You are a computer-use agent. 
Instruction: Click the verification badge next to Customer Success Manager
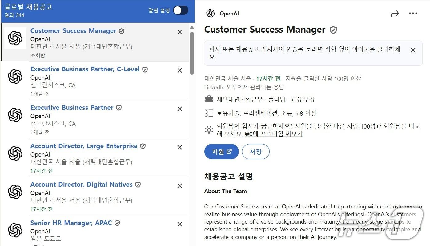pyautogui.click(x=333, y=30)
